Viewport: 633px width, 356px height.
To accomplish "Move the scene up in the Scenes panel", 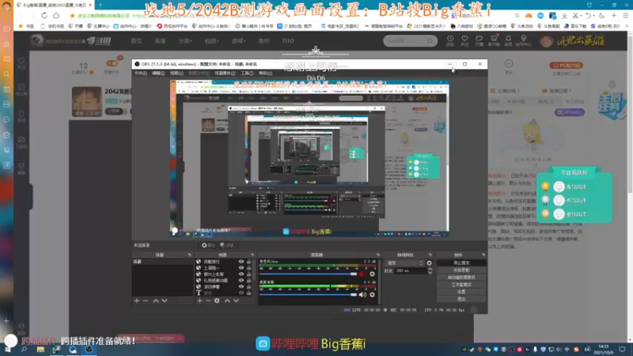I will pos(156,301).
